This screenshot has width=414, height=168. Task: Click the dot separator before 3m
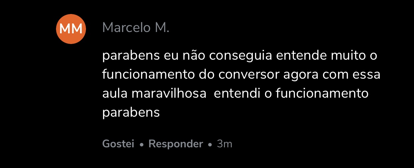click(210, 145)
